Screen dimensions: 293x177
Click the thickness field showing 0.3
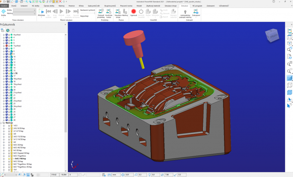[x=142, y=175]
